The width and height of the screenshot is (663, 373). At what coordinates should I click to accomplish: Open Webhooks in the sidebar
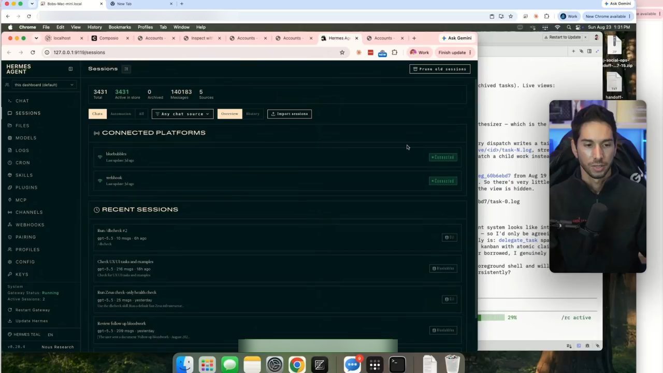coord(30,225)
